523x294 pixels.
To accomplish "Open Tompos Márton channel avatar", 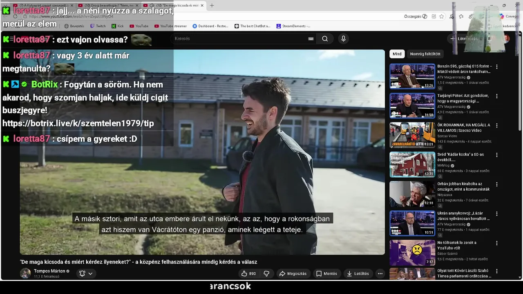I will point(25,274).
